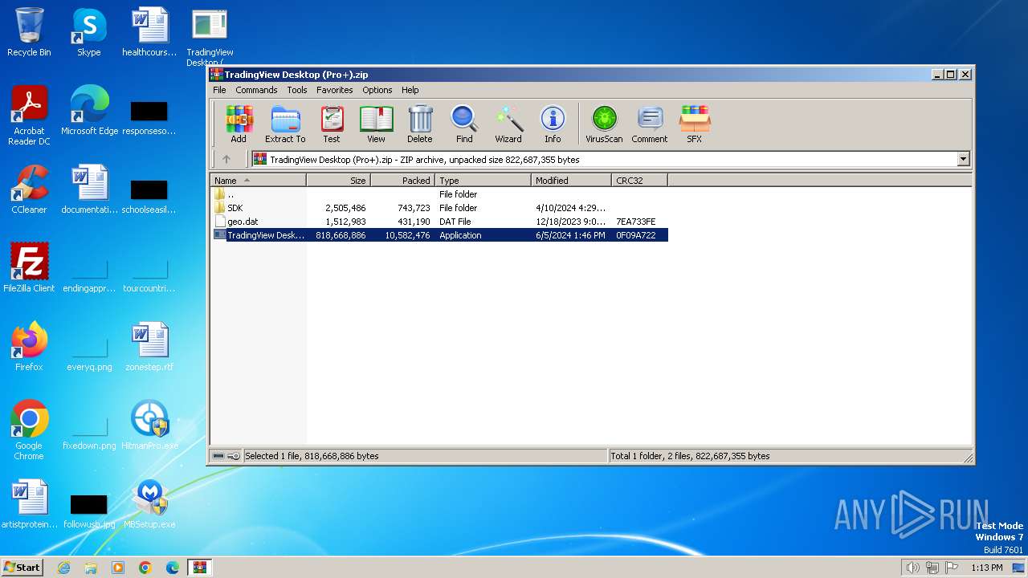Select the MBSetup.exe desktop icon
This screenshot has height=578, width=1028.
click(x=149, y=503)
